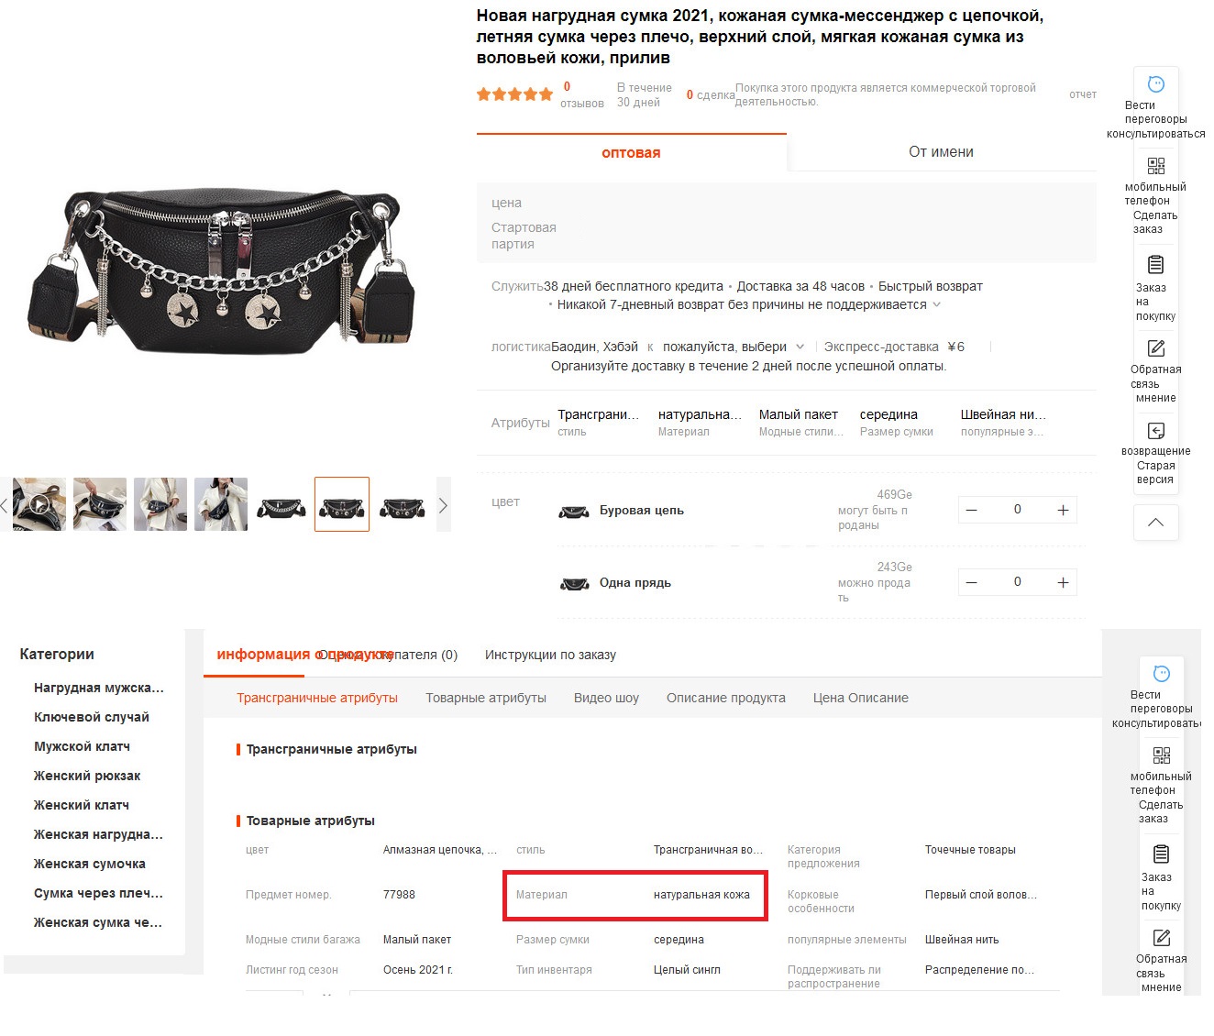Show next thumbnails with right arrow
1214x1036 pixels.
coord(443,505)
